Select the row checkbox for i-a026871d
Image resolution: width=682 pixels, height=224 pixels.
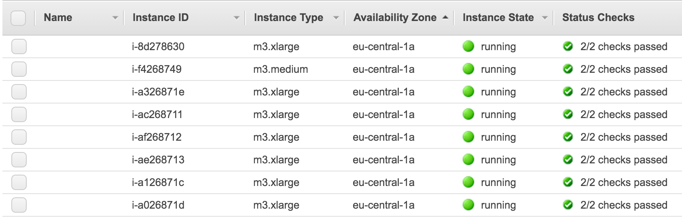pos(19,205)
